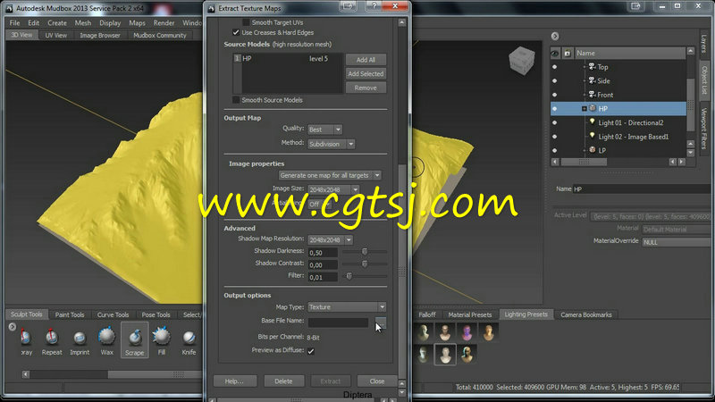Select the Scrape sculpt tool

coord(135,340)
